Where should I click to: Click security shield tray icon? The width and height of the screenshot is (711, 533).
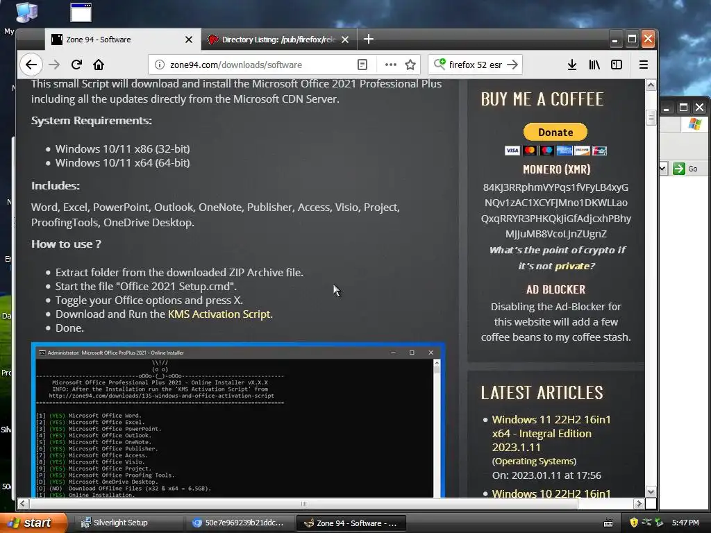[633, 523]
